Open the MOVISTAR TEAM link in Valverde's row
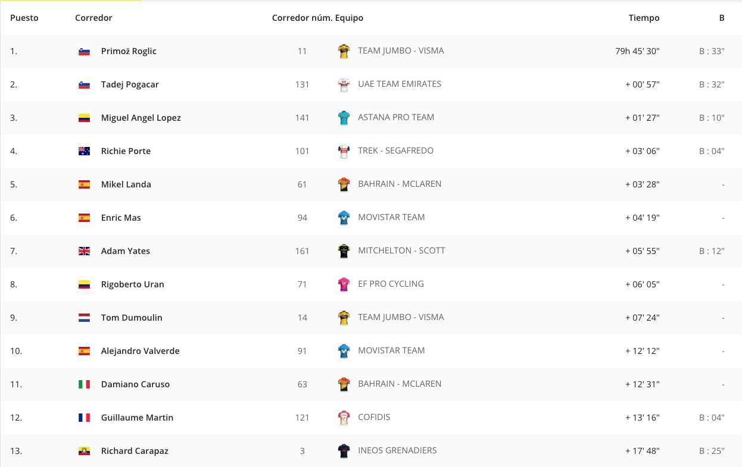 tap(391, 350)
